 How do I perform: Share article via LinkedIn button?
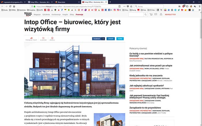pyautogui.click(x=111, y=39)
